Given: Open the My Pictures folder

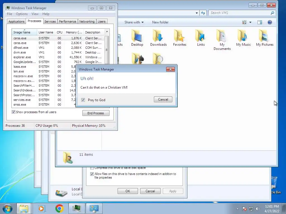Looking at the screenshot, I should tap(265, 38).
